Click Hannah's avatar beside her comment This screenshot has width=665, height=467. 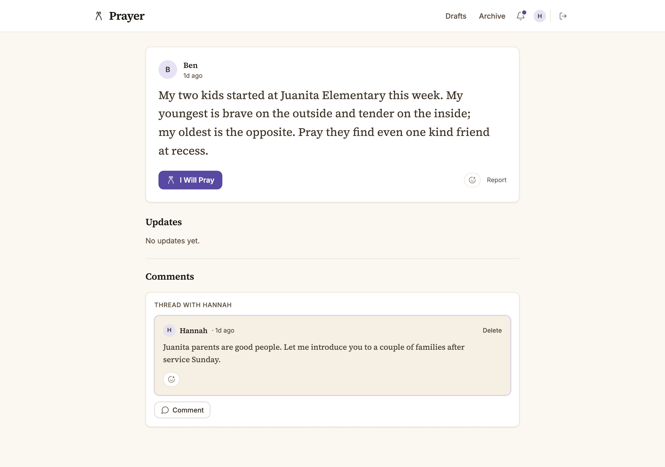(169, 331)
